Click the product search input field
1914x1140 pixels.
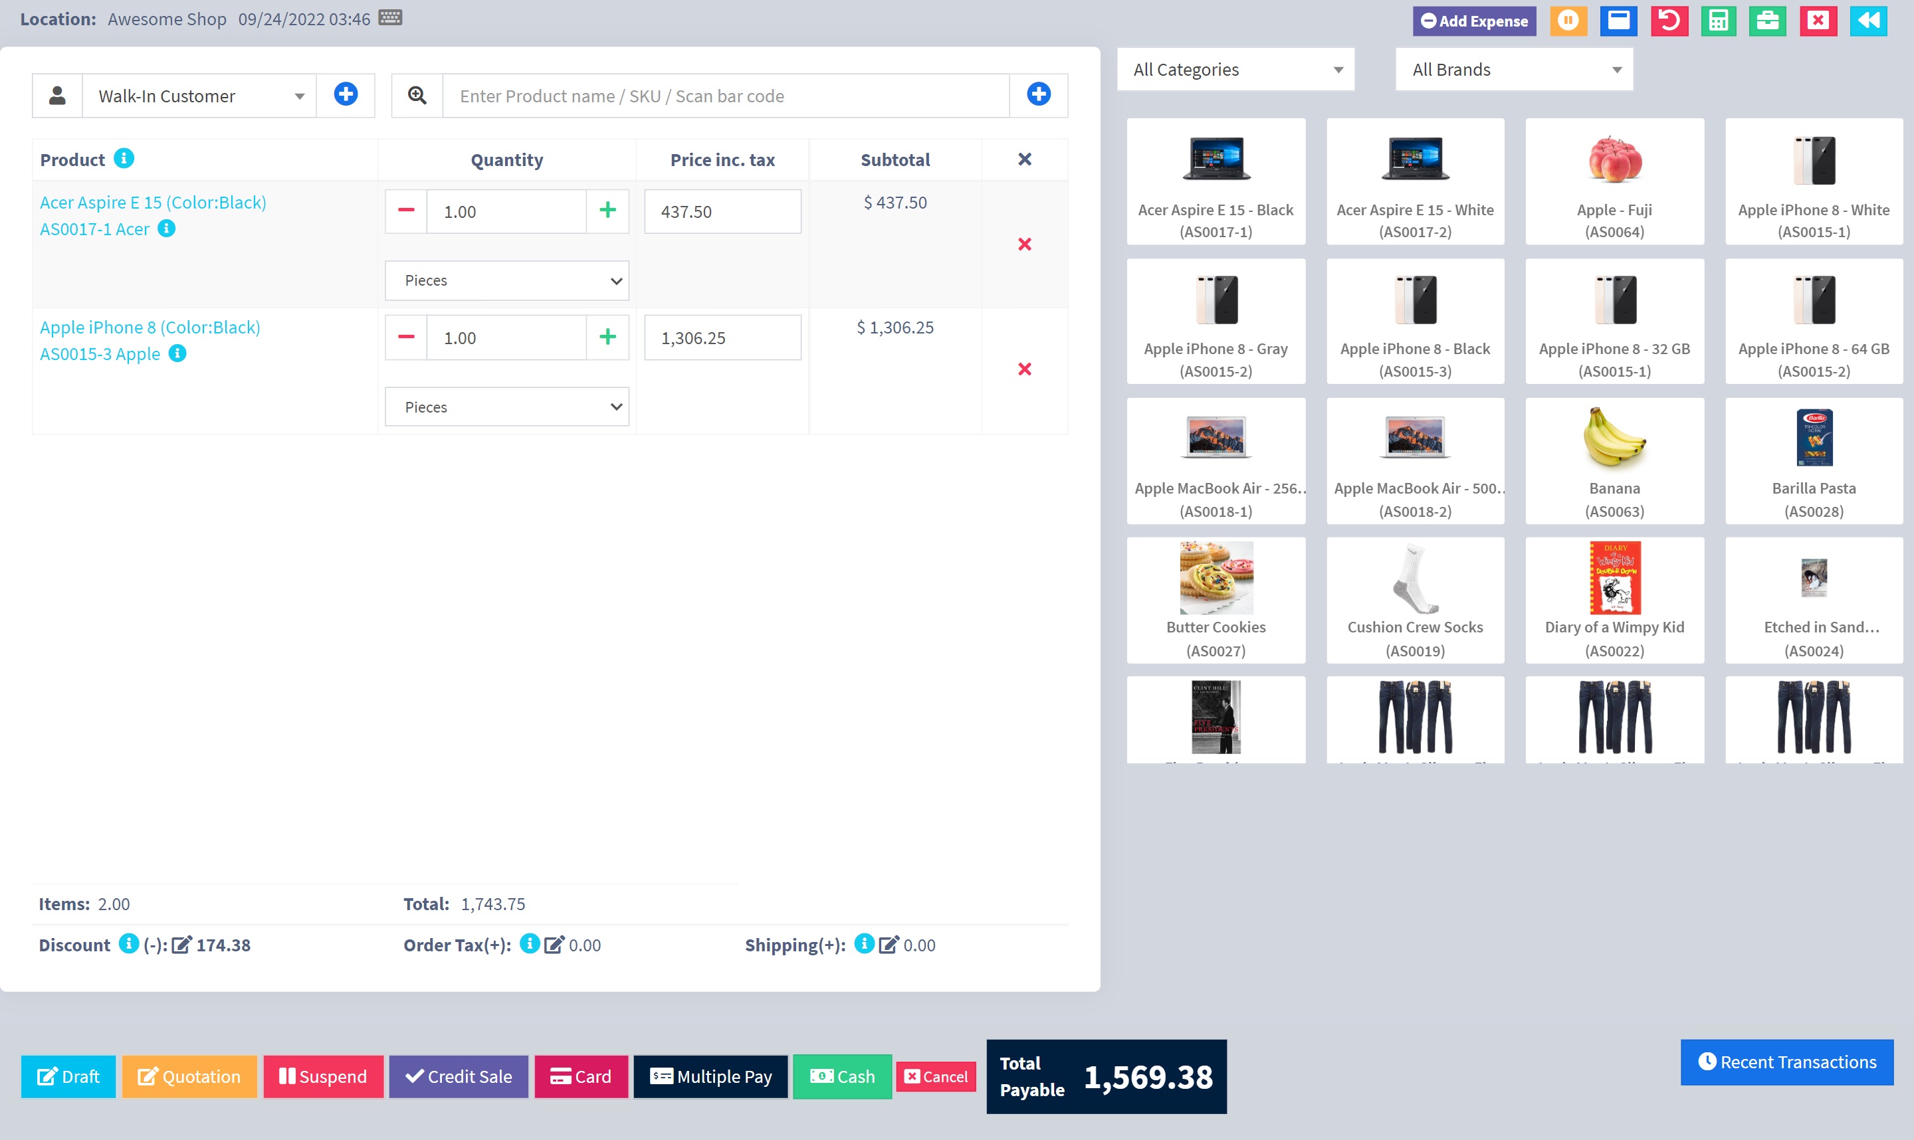point(725,96)
